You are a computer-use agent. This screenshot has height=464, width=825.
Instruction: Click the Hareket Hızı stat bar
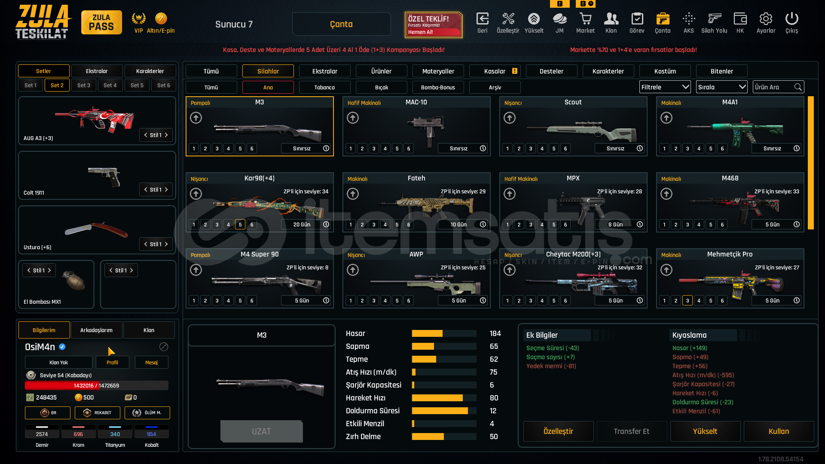[444, 398]
